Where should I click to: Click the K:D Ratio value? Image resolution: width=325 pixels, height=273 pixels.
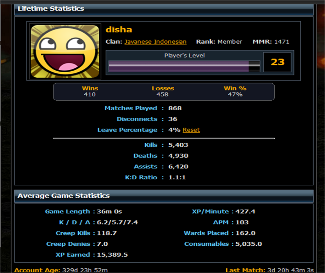pos(177,177)
